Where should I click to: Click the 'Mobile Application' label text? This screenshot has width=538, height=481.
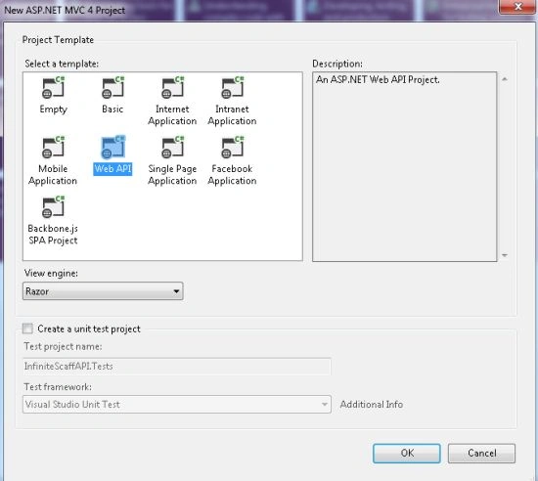point(53,175)
